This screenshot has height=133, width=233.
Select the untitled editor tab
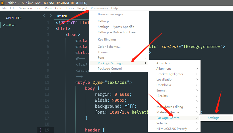(x=62, y=16)
